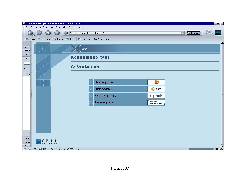This screenshot has width=240, height=180.
Task: Open the Shopping sidebar tab near bottom
Action: [26, 142]
